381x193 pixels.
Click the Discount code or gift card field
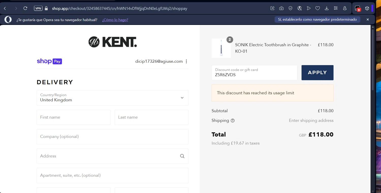point(254,73)
